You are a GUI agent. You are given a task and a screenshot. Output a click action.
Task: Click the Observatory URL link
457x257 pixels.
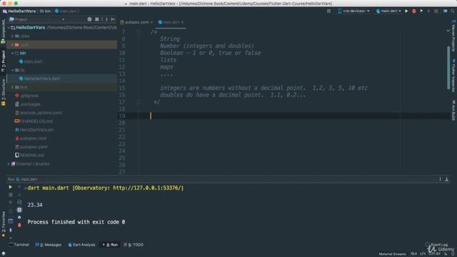(x=148, y=188)
